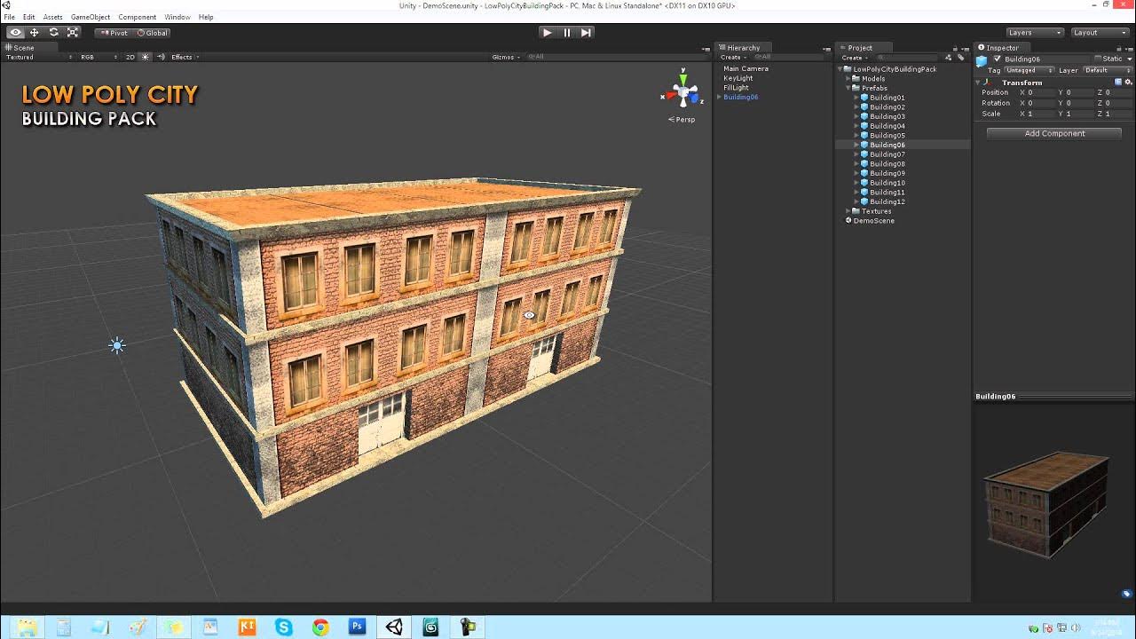The image size is (1136, 639).
Task: Start Play mode
Action: 547,33
